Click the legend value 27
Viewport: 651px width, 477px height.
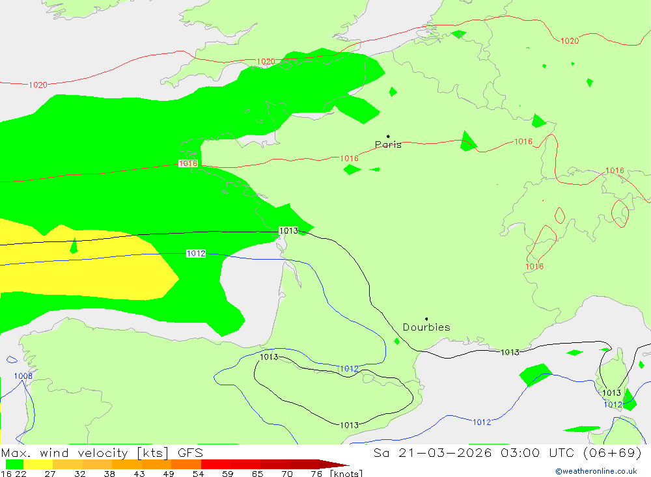(x=50, y=474)
